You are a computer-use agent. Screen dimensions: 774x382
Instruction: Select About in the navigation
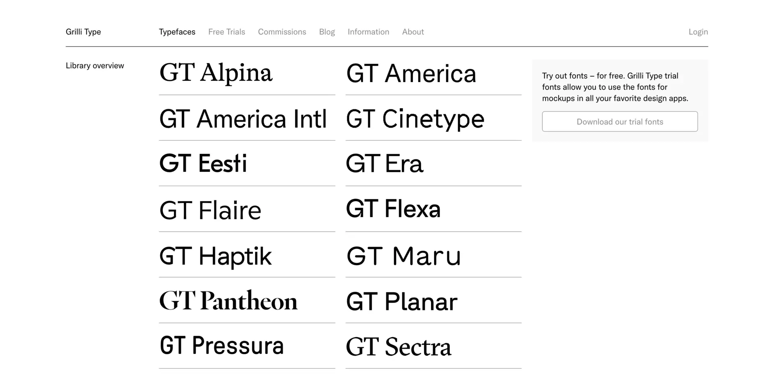click(x=413, y=32)
